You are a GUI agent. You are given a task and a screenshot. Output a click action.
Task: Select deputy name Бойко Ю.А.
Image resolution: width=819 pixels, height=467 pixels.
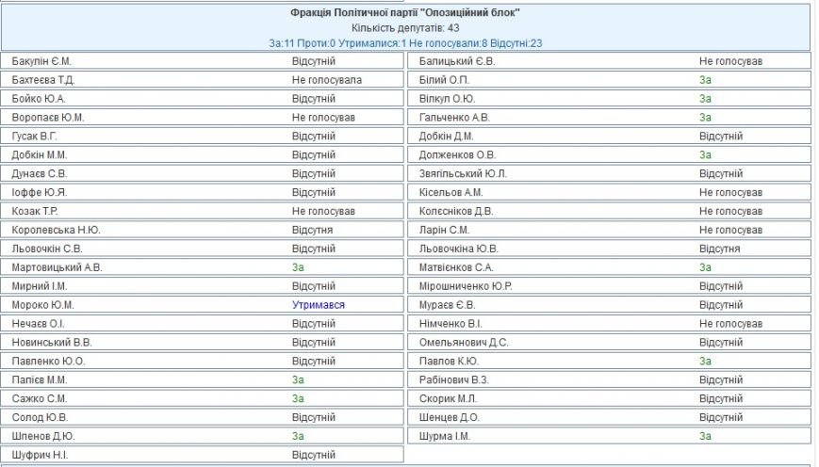(x=38, y=99)
